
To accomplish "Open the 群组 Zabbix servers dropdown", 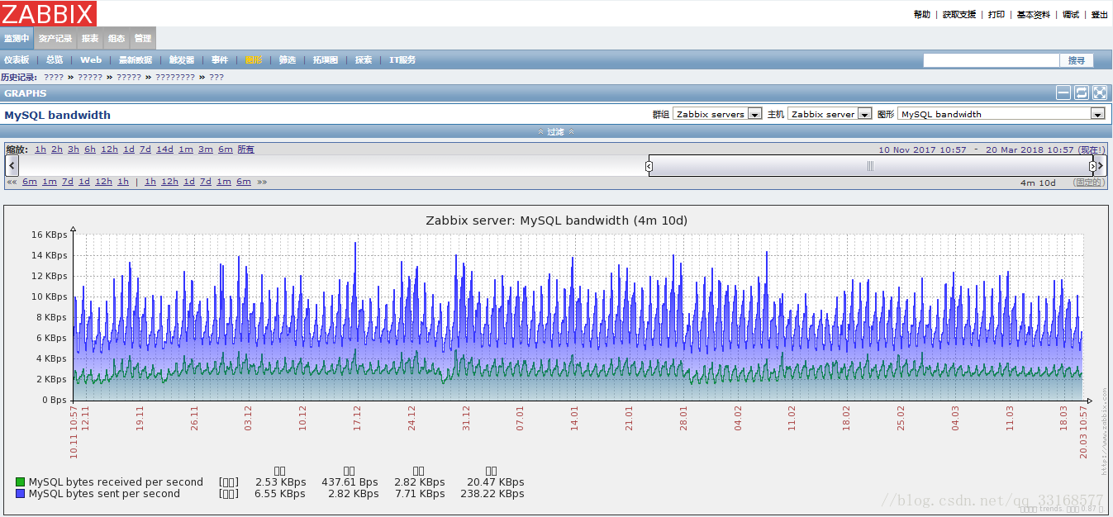I will click(717, 114).
